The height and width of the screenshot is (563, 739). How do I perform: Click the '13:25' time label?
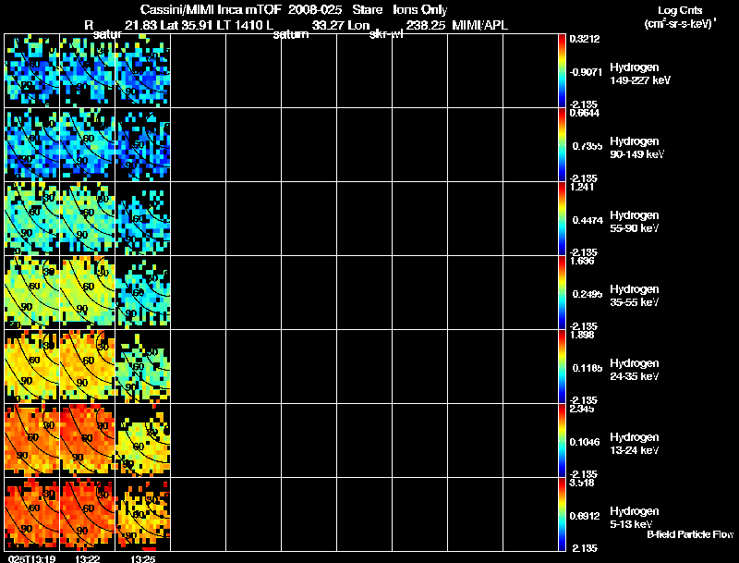(x=143, y=558)
